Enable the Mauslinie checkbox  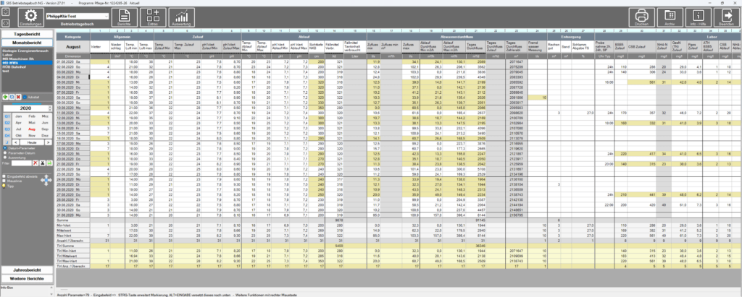pos(4,181)
